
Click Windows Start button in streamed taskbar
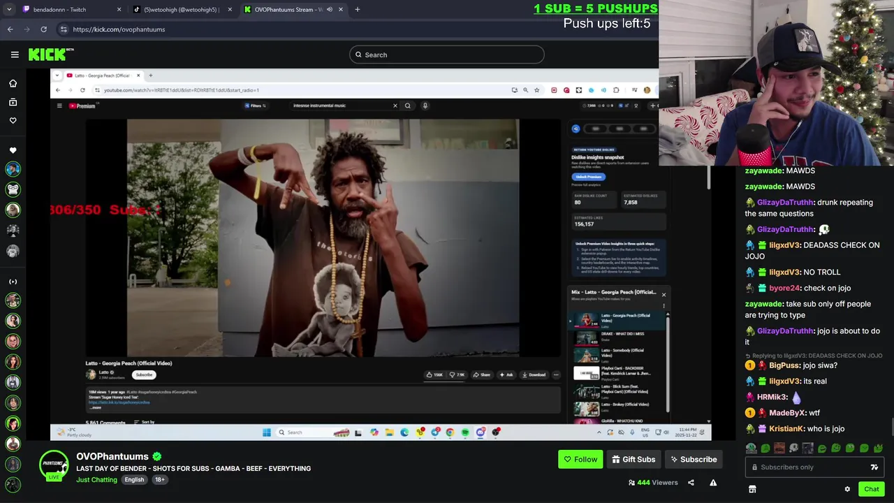coord(266,432)
